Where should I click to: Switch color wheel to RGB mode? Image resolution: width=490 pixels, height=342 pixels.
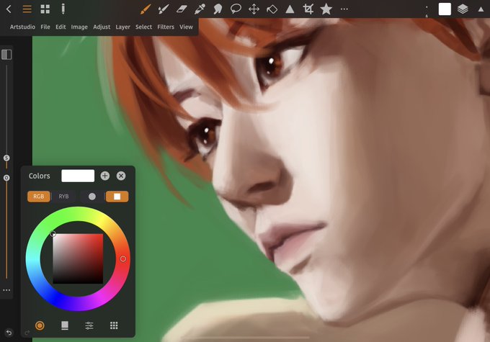[x=39, y=197]
